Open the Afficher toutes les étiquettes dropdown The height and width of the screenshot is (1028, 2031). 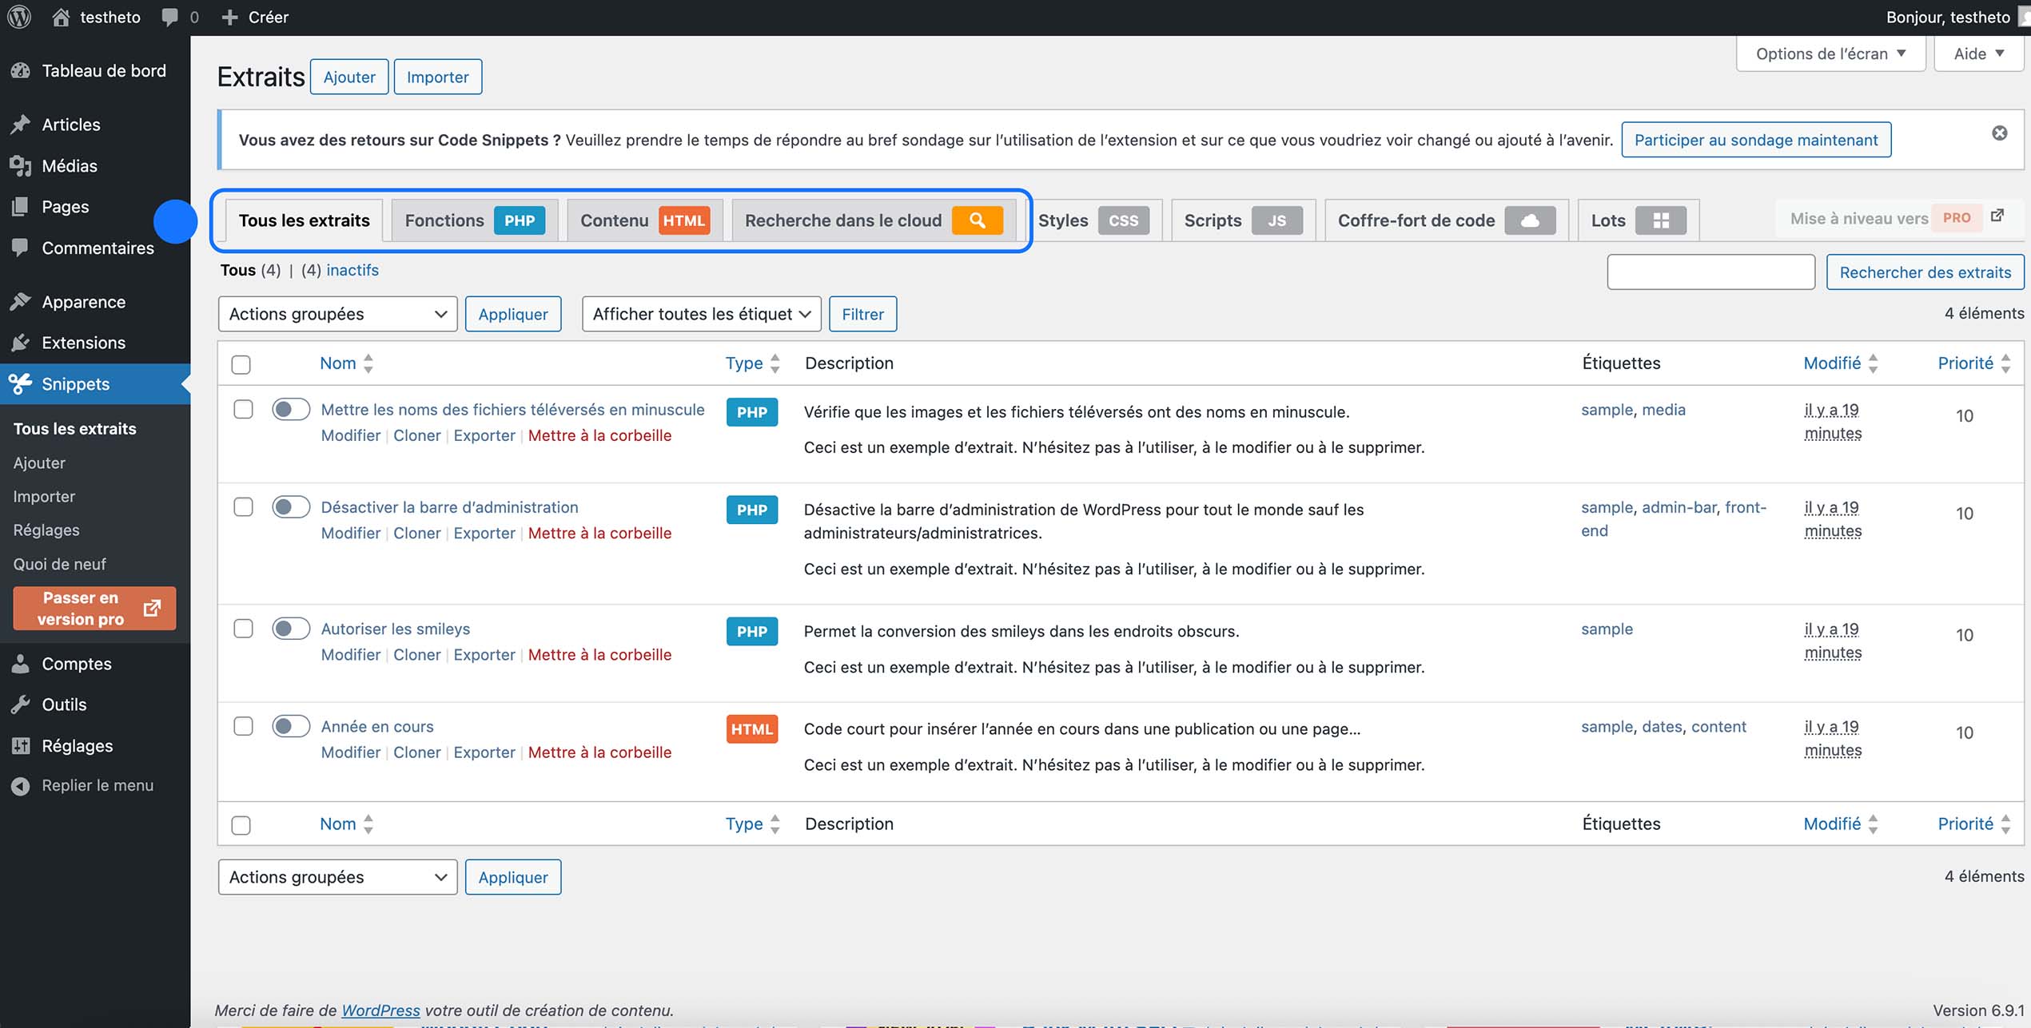(701, 313)
